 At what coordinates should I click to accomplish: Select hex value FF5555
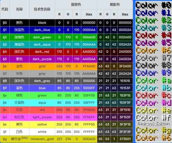click(x=89, y=110)
